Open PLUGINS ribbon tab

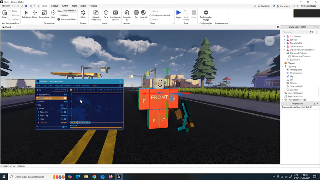[93, 6]
